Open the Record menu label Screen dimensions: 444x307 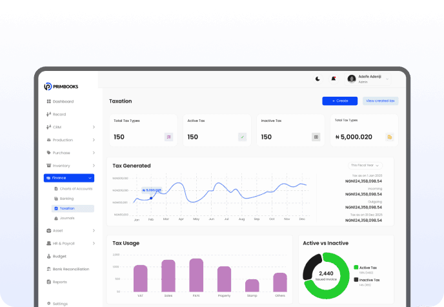coord(59,114)
